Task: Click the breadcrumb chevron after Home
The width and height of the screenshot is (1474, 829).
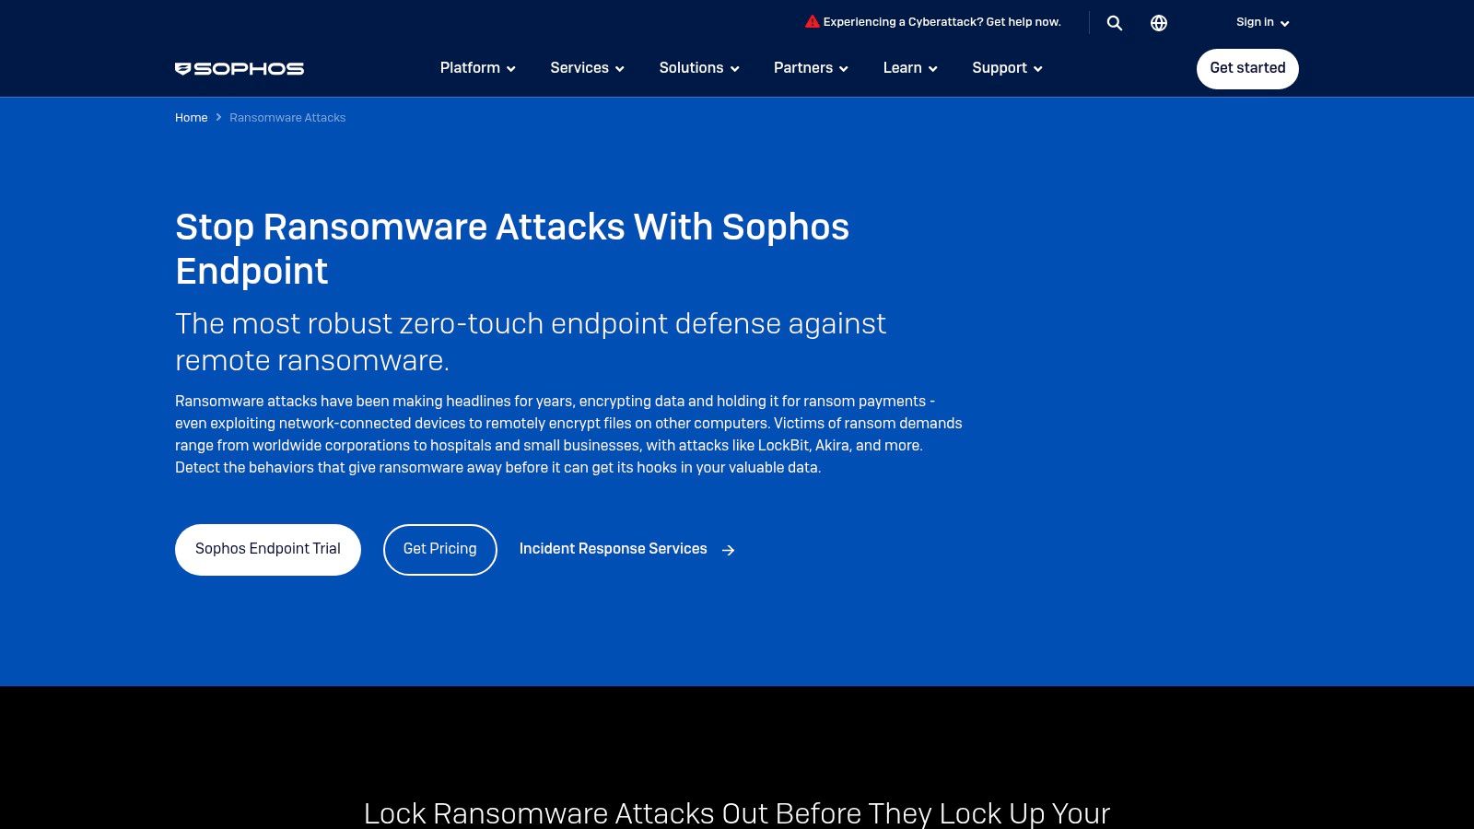Action: coord(217,118)
